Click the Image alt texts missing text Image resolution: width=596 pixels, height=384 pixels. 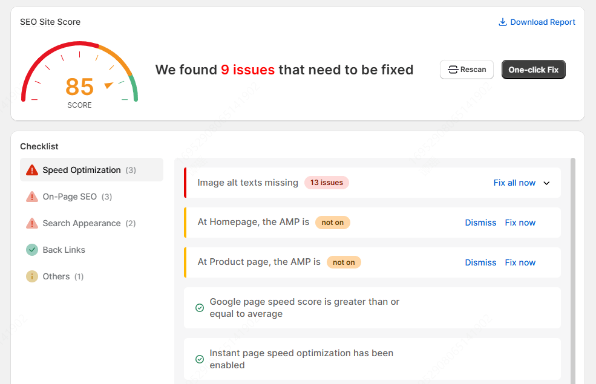(248, 183)
